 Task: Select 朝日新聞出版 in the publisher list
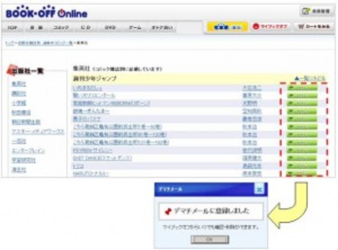tap(26, 122)
